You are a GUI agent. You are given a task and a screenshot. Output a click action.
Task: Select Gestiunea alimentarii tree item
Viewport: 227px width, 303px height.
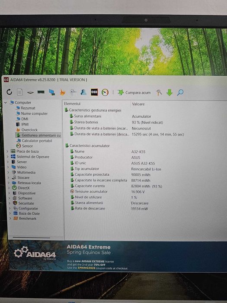click(x=38, y=135)
